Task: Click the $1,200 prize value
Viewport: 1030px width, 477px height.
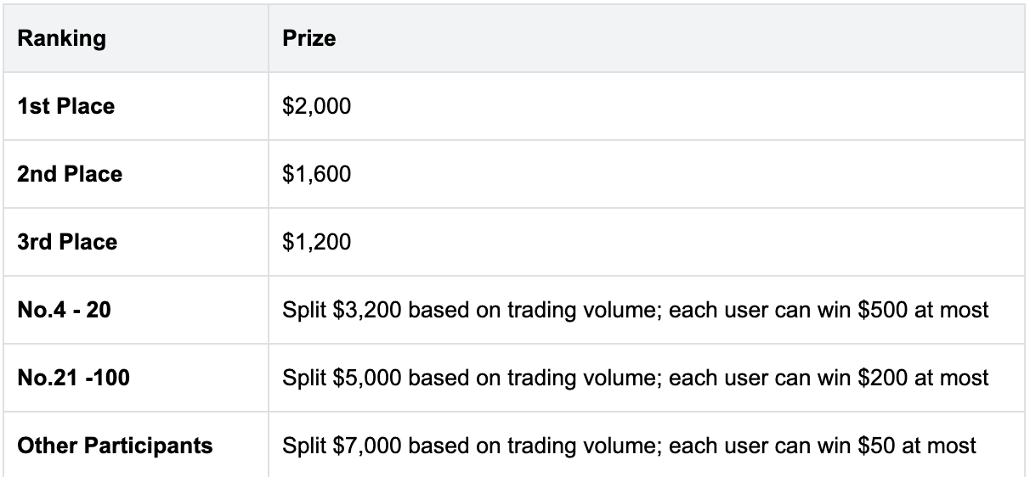Action: [x=317, y=242]
